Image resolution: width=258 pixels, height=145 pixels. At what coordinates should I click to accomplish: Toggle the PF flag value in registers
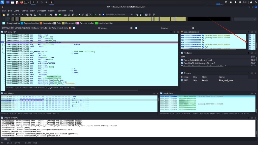[254, 47]
